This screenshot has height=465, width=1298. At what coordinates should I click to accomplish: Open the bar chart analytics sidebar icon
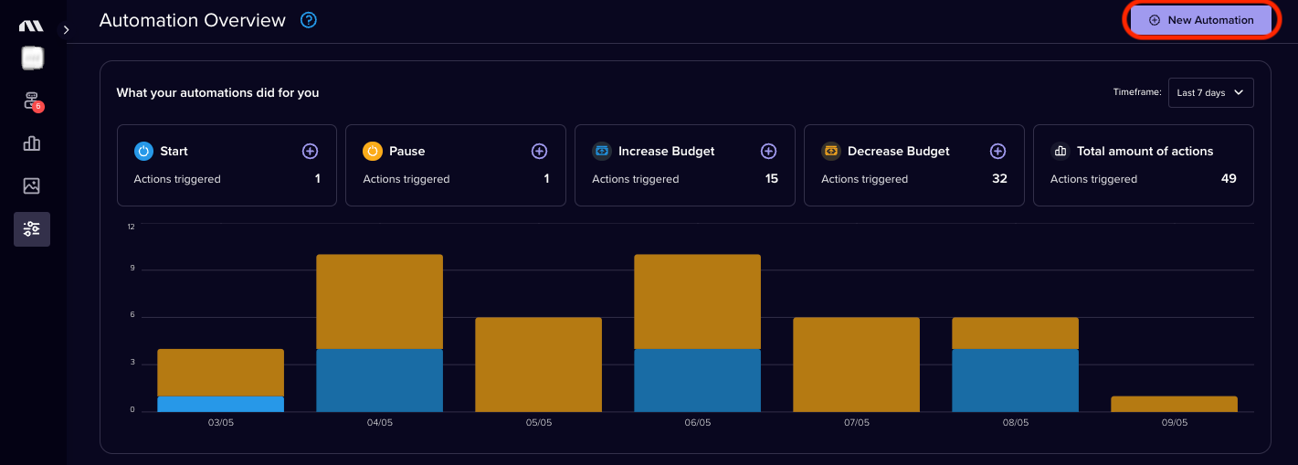click(32, 143)
